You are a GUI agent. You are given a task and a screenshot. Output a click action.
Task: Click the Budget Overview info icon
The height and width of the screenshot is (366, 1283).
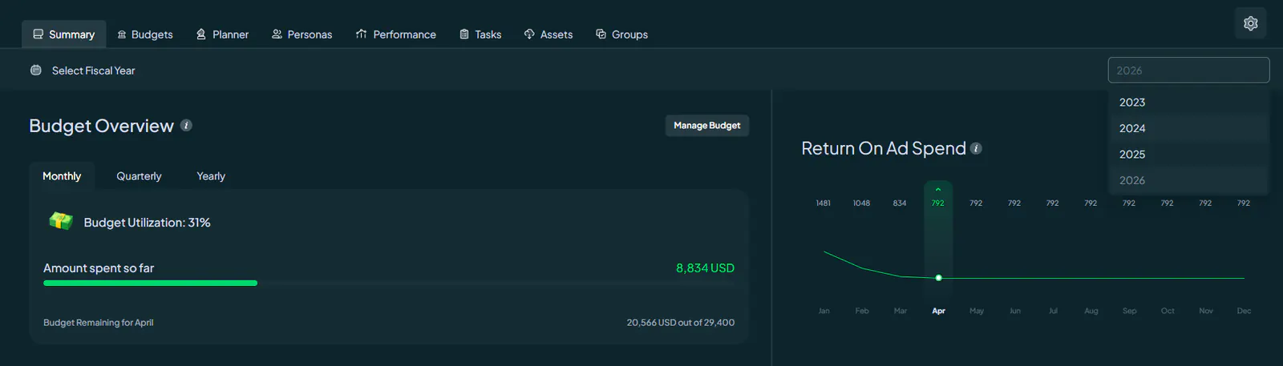[x=186, y=126]
